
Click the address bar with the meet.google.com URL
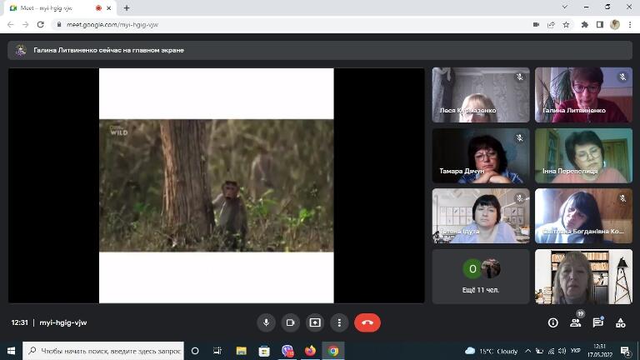[290, 24]
